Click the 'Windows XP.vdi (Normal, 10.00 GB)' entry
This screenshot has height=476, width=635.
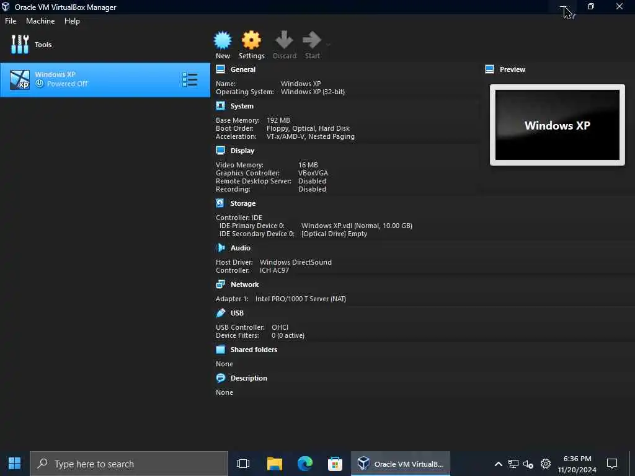(x=357, y=226)
